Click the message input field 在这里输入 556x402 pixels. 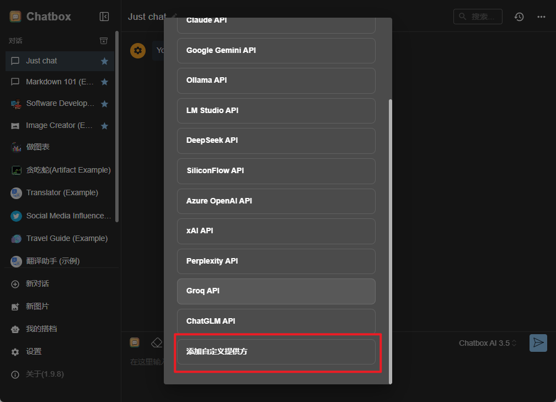point(147,362)
